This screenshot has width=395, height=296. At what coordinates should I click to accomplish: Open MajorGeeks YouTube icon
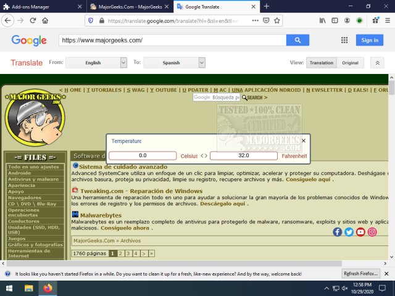point(360,232)
